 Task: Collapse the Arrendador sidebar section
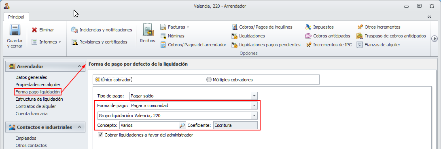(x=79, y=66)
